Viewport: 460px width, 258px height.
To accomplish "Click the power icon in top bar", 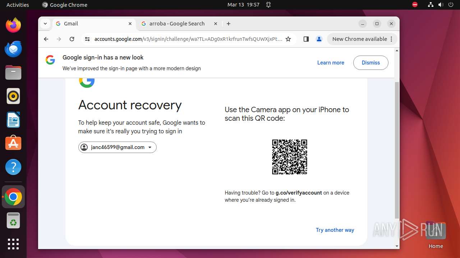I will (451, 5).
